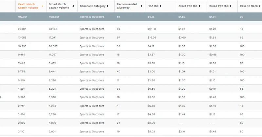Click exact volume cell 2,202
Image resolution: width=262 pixels, height=137 pixels.
tap(22, 123)
